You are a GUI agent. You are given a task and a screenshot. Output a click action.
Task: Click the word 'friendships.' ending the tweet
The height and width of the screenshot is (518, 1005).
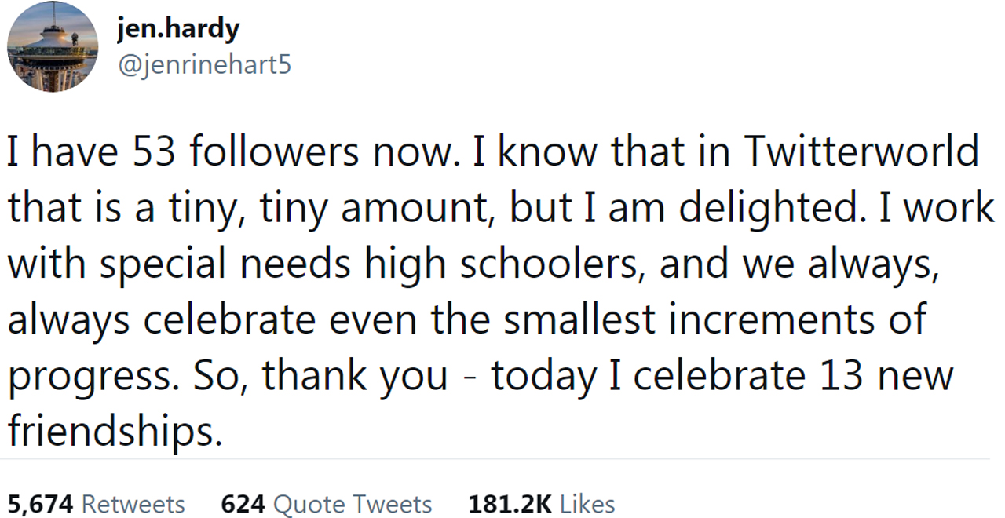[111, 430]
